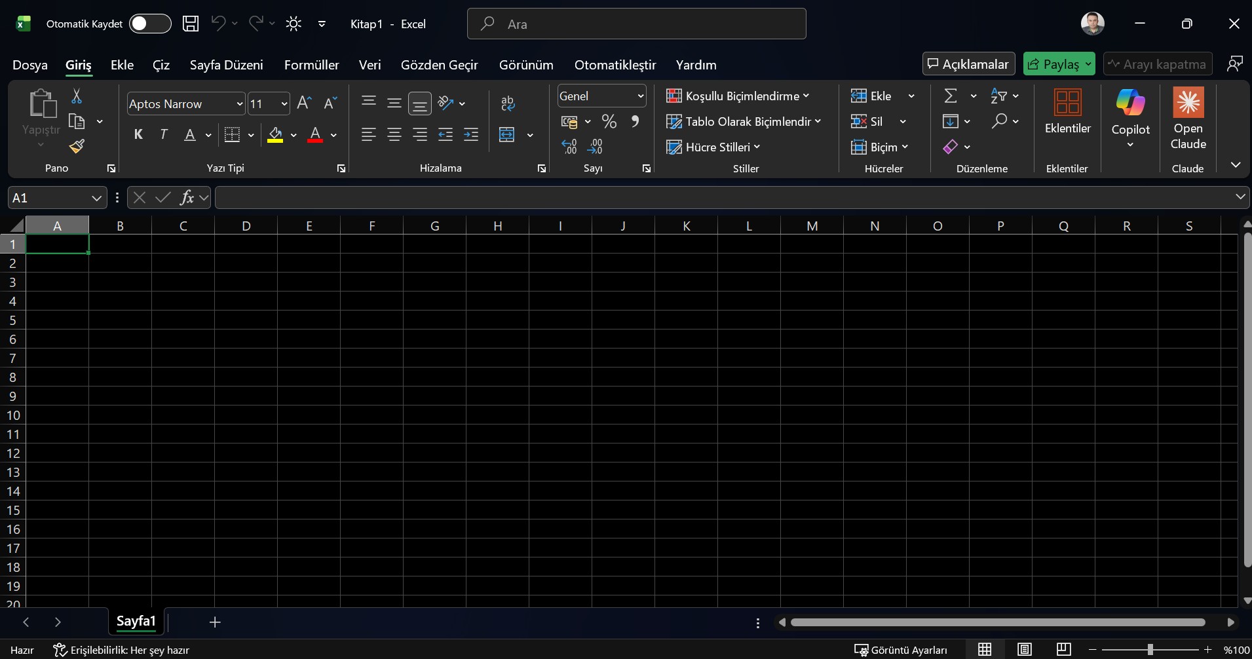The height and width of the screenshot is (659, 1252).
Task: Launch Copilot
Action: coord(1130,111)
